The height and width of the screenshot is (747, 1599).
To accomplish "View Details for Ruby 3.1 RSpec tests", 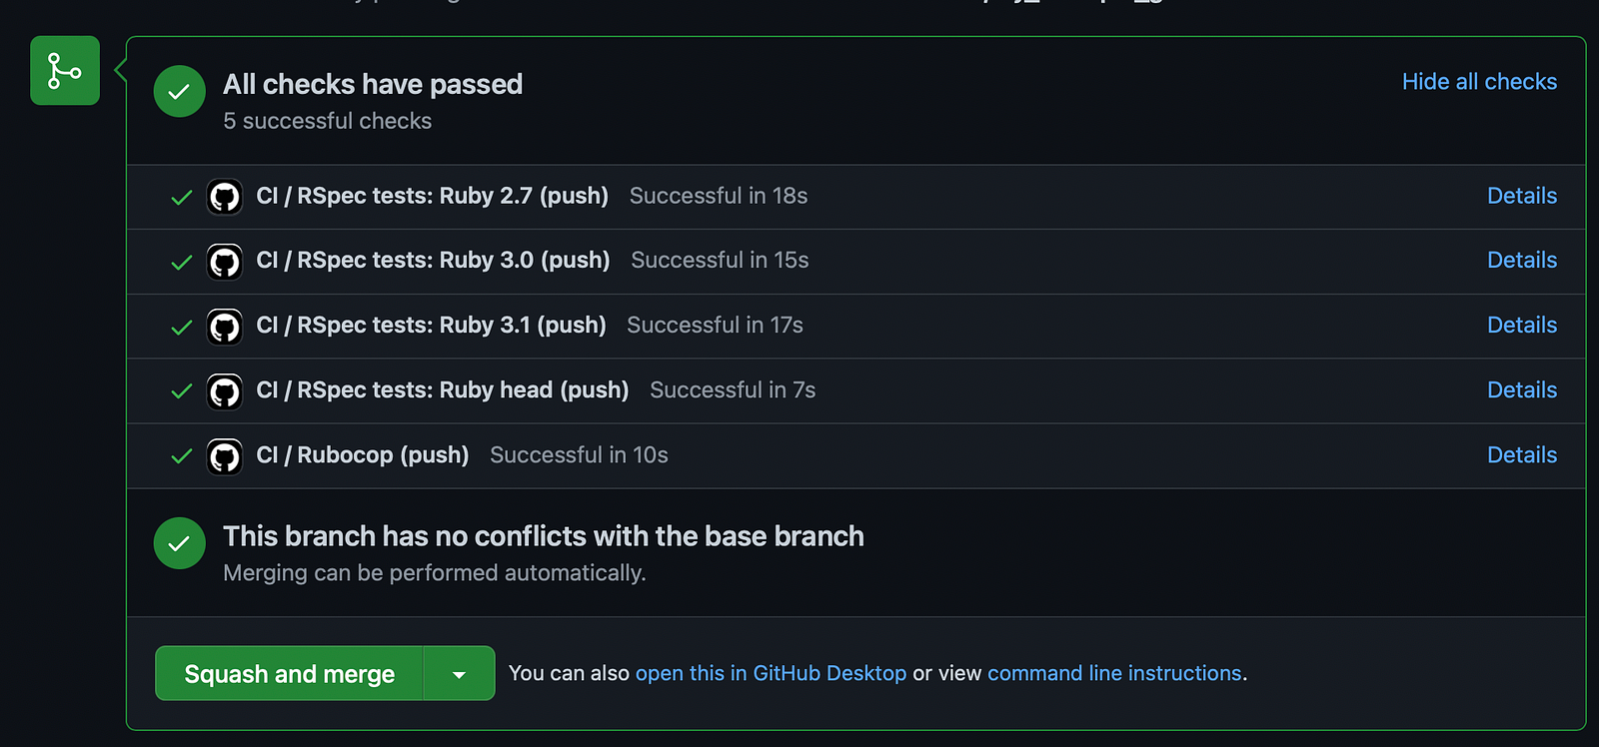I will pos(1521,325).
